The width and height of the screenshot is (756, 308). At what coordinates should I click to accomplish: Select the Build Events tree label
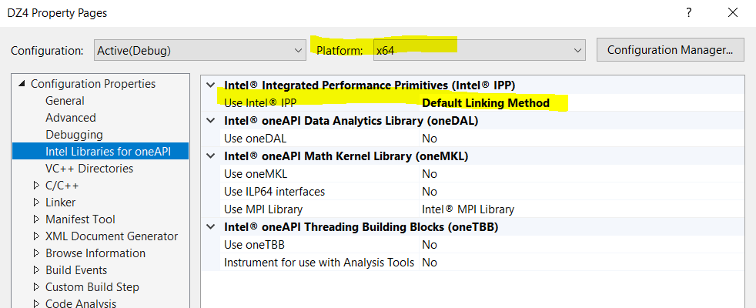click(76, 270)
